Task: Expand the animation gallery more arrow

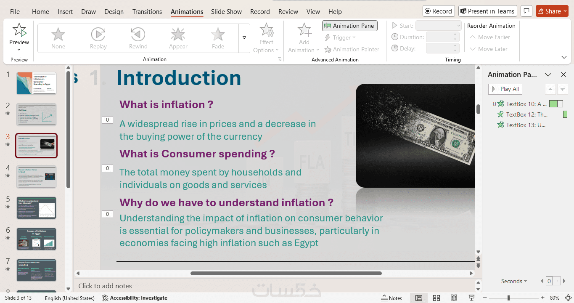Action: 244,38
